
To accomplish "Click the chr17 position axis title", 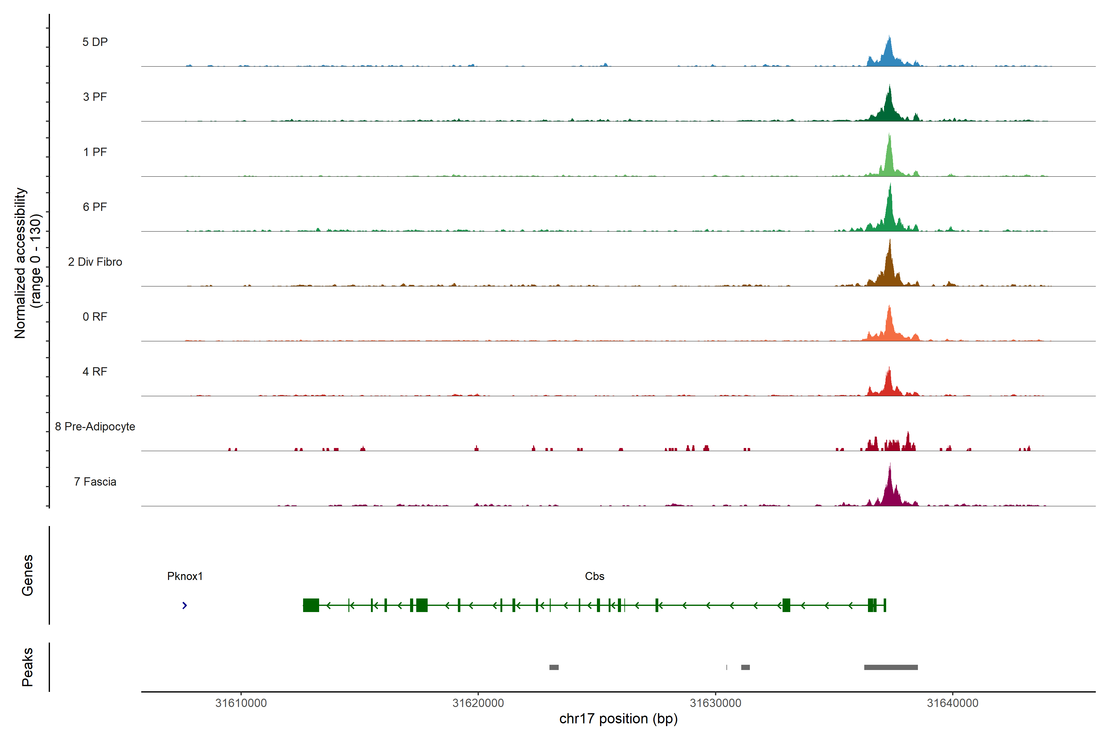I will tap(618, 719).
